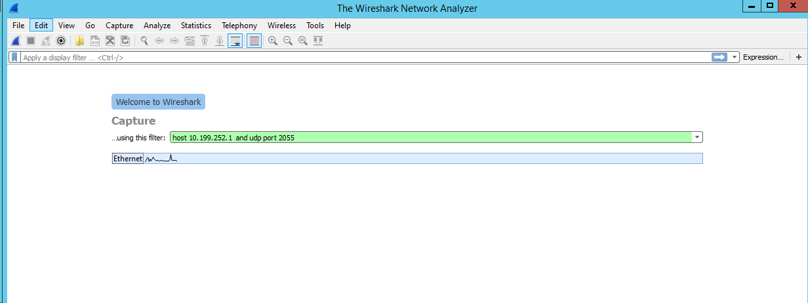Viewport: 808px width, 303px height.
Task: Go back in packet history arrow
Action: tap(159, 41)
